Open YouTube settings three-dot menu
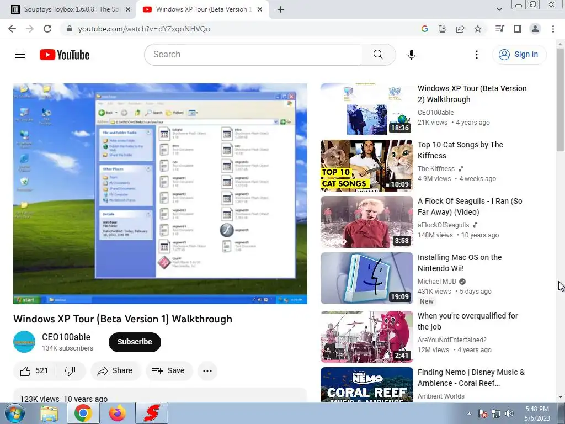 [476, 55]
